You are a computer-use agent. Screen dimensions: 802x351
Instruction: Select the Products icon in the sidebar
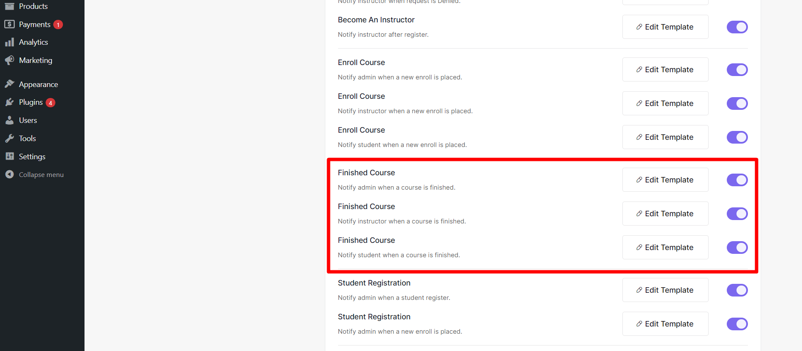[x=9, y=6]
